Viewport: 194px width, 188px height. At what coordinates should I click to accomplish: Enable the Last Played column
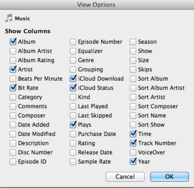pyautogui.click(x=73, y=106)
